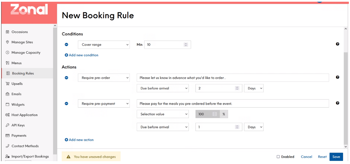Tick the Enabled checkbox

[278, 157]
